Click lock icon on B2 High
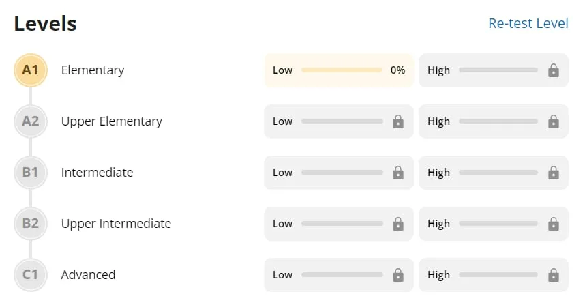This screenshot has height=305, width=585. [554, 224]
